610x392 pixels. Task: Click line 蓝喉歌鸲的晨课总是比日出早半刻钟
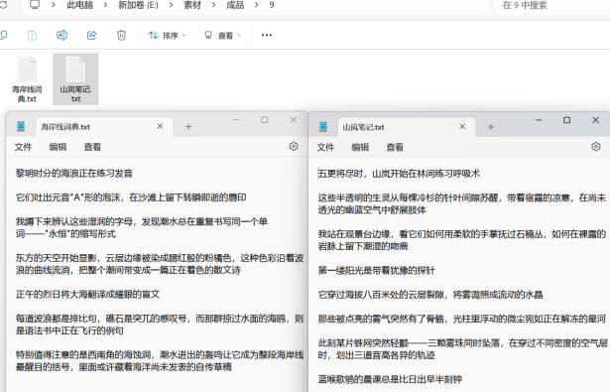[x=390, y=379]
